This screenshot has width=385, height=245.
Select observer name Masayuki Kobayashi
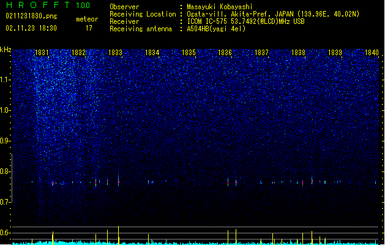coord(220,7)
